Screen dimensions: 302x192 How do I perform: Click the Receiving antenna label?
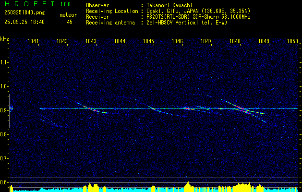(110, 23)
